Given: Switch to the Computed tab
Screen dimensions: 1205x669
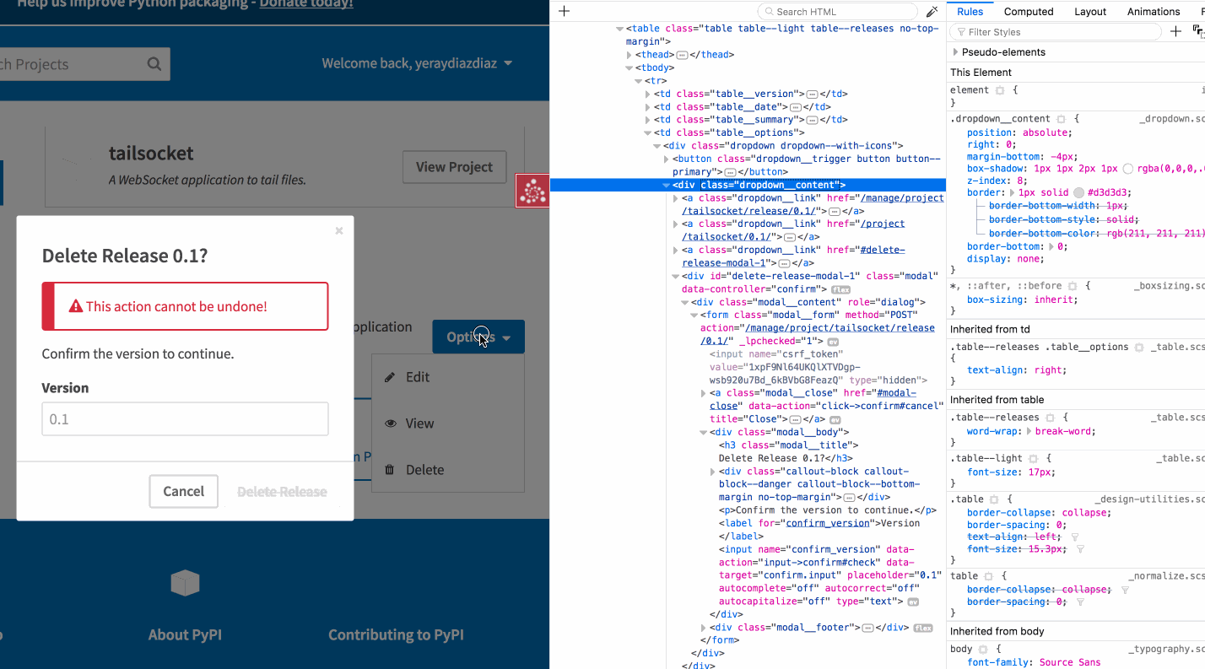Looking at the screenshot, I should pyautogui.click(x=1029, y=11).
